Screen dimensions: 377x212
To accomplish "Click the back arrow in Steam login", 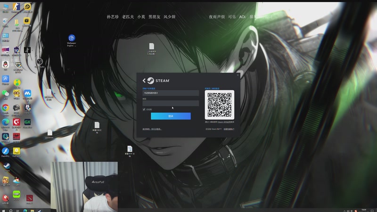I will 144,81.
